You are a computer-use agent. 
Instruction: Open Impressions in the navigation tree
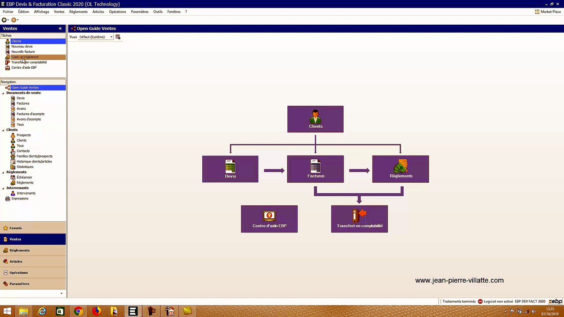[20, 199]
